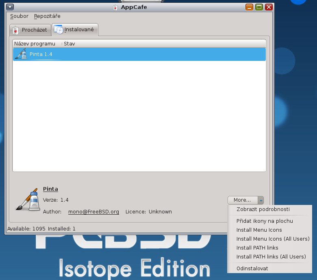Click the Available: 1095 status text
This screenshot has width=317, height=280.
point(26,228)
